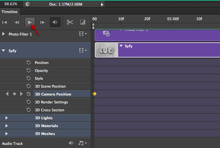Select the 3D Scene Position row
This screenshot has height=148, width=220.
pyautogui.click(x=45, y=86)
